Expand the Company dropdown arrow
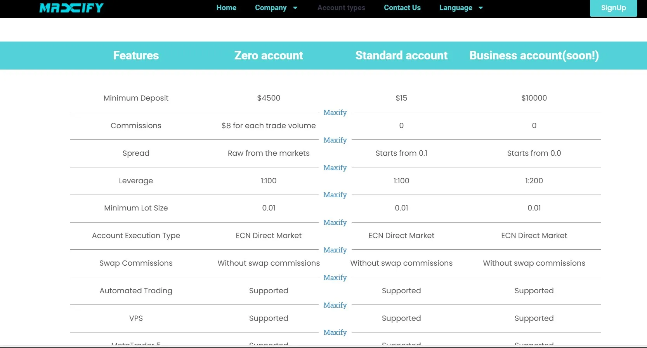 [x=295, y=8]
